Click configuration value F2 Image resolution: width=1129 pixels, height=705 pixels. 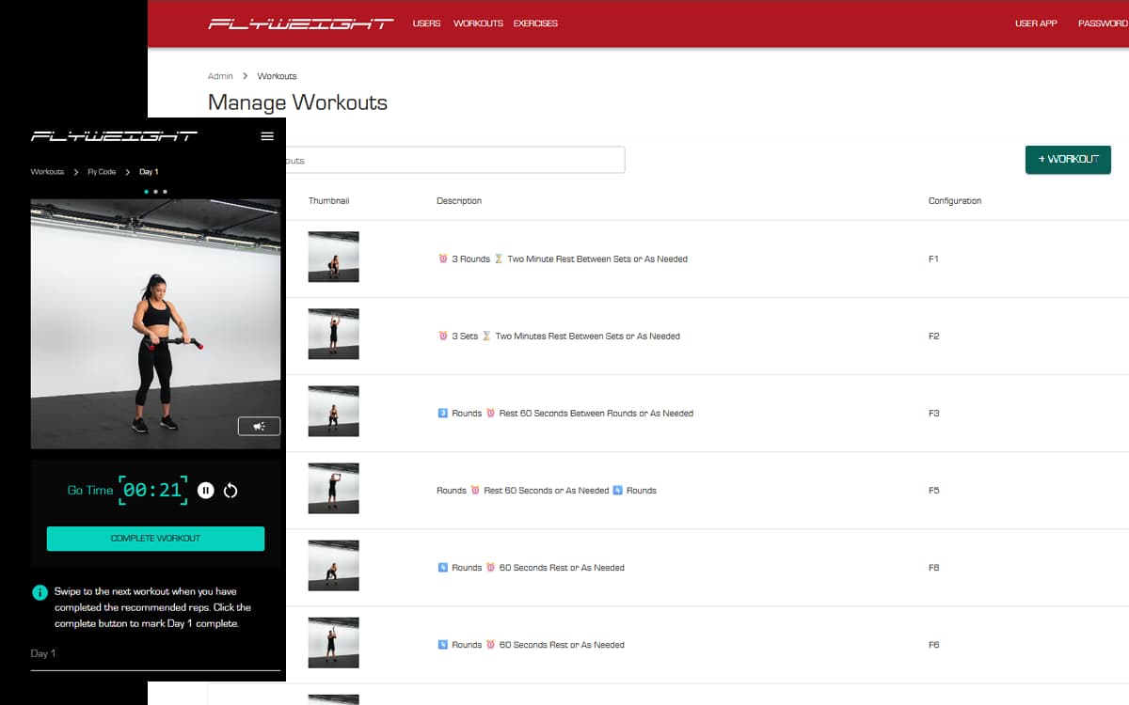[933, 337]
